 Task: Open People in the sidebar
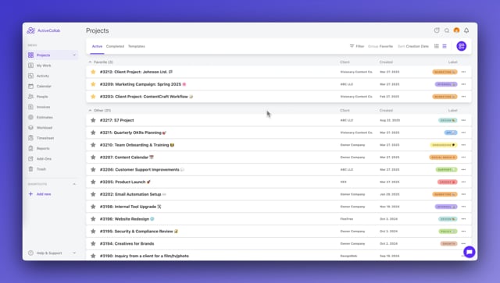click(42, 97)
